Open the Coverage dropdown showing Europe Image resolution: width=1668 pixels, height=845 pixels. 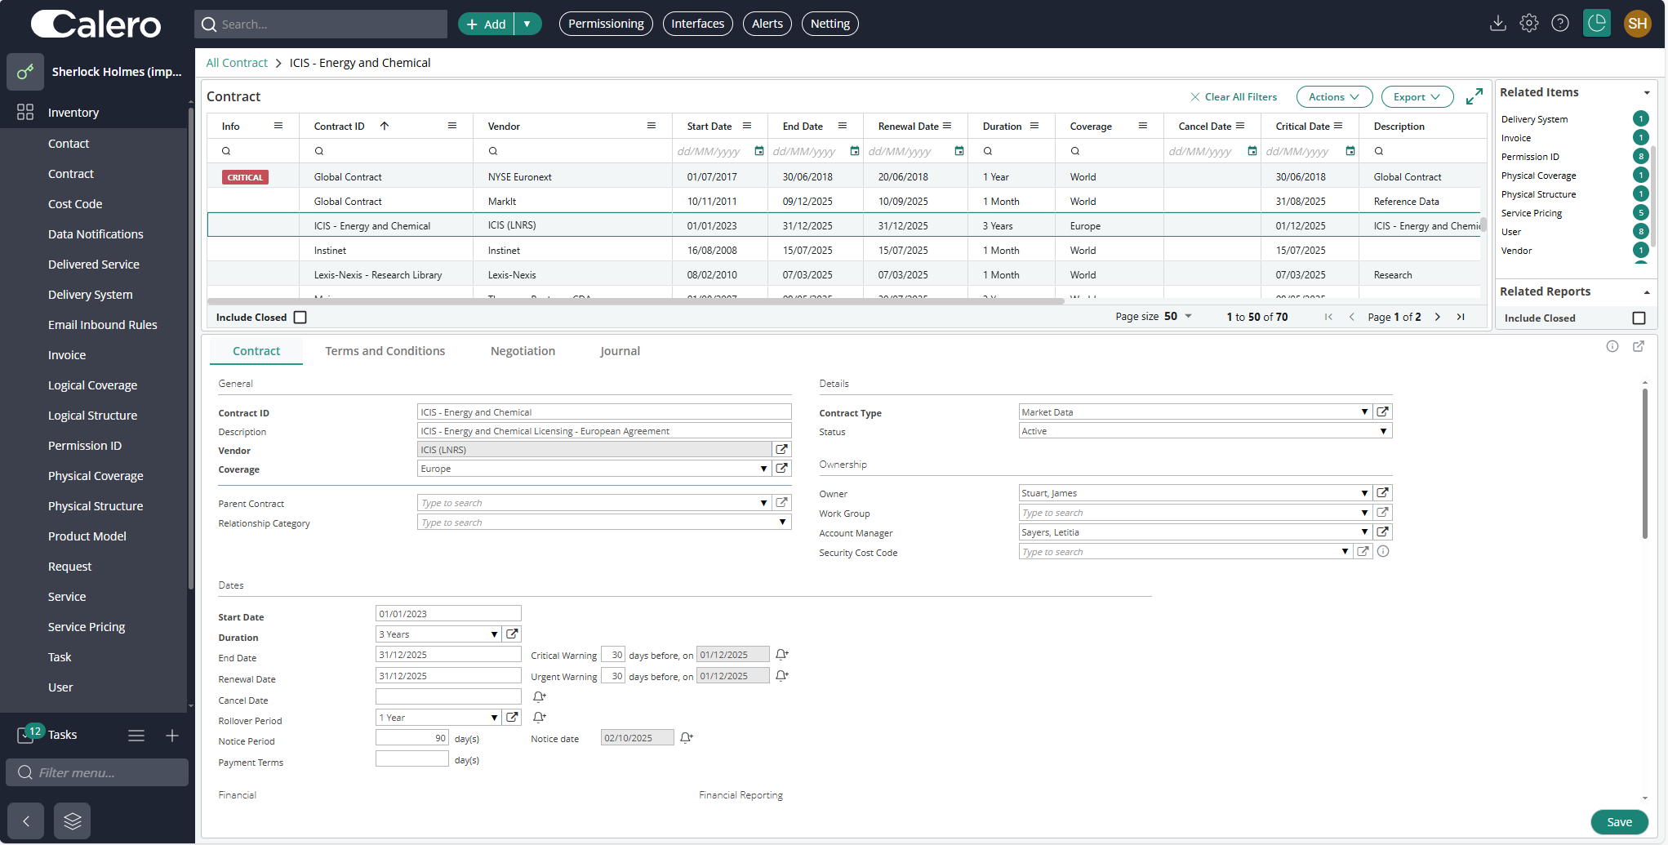[763, 469]
